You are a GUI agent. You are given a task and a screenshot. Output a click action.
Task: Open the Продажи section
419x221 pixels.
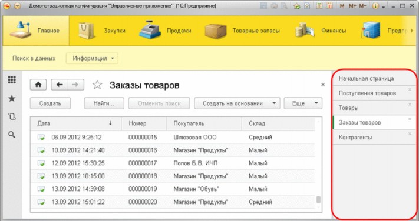pos(165,31)
